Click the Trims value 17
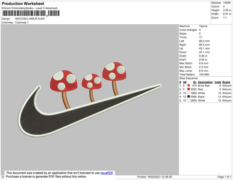 coord(200,37)
